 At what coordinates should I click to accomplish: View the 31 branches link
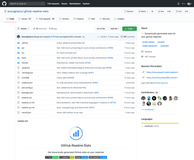tap(40, 29)
